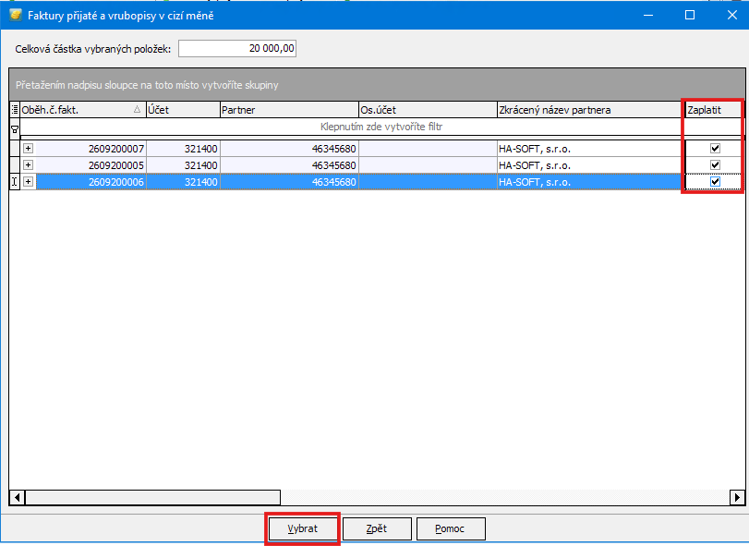Expand row of invoice 2609200005
The image size is (749, 546).
[x=28, y=164]
